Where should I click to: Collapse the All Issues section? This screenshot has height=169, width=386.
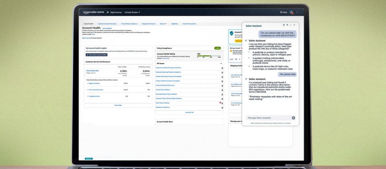coord(221,64)
